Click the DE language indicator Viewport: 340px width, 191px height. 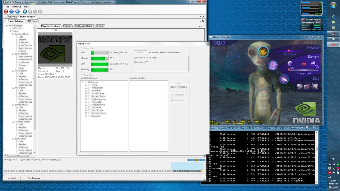click(333, 159)
